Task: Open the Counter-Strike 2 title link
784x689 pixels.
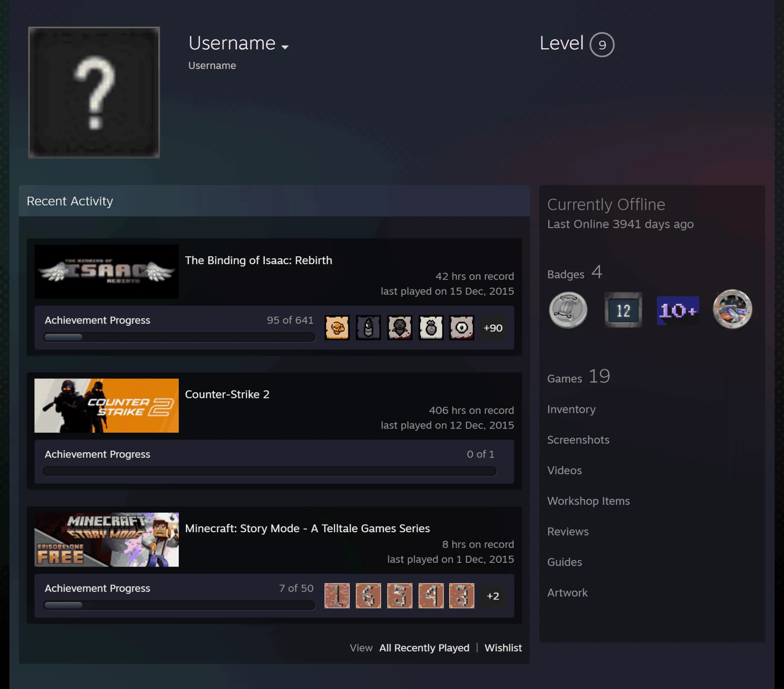Action: click(227, 394)
